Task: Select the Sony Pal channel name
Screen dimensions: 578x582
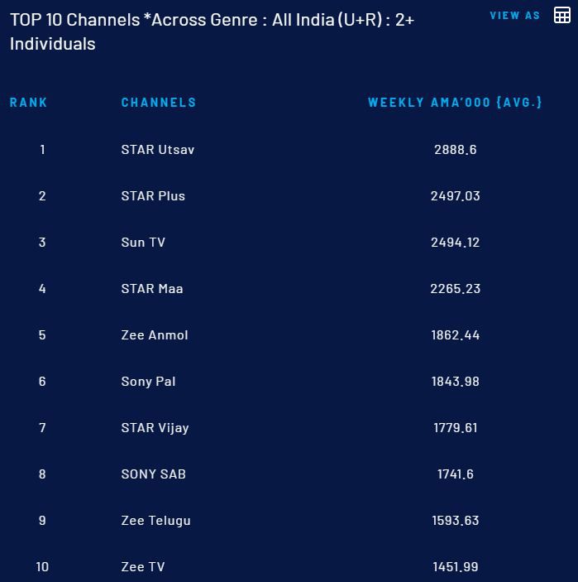Action: pyautogui.click(x=148, y=382)
